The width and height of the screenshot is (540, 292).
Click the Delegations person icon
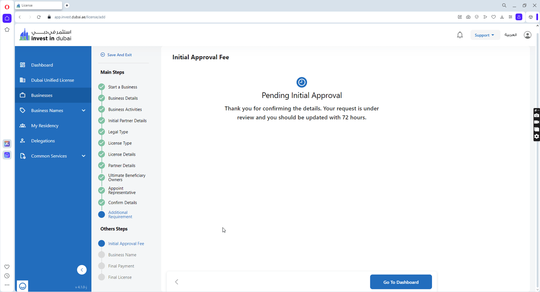click(23, 141)
